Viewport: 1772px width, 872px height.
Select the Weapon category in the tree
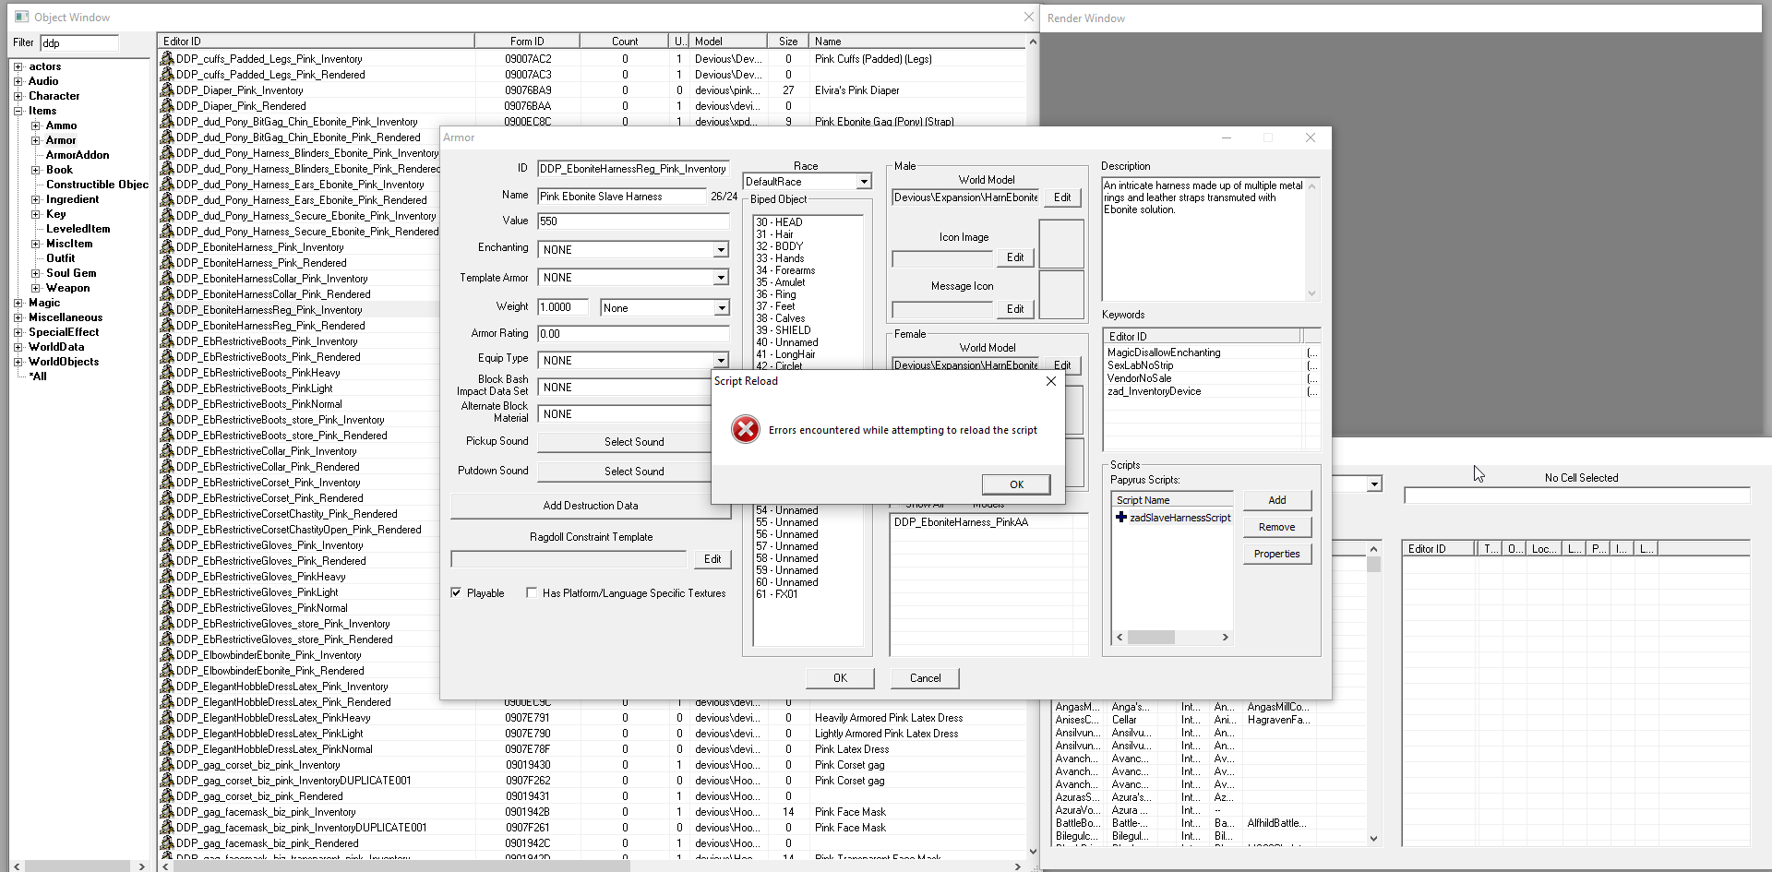(68, 288)
